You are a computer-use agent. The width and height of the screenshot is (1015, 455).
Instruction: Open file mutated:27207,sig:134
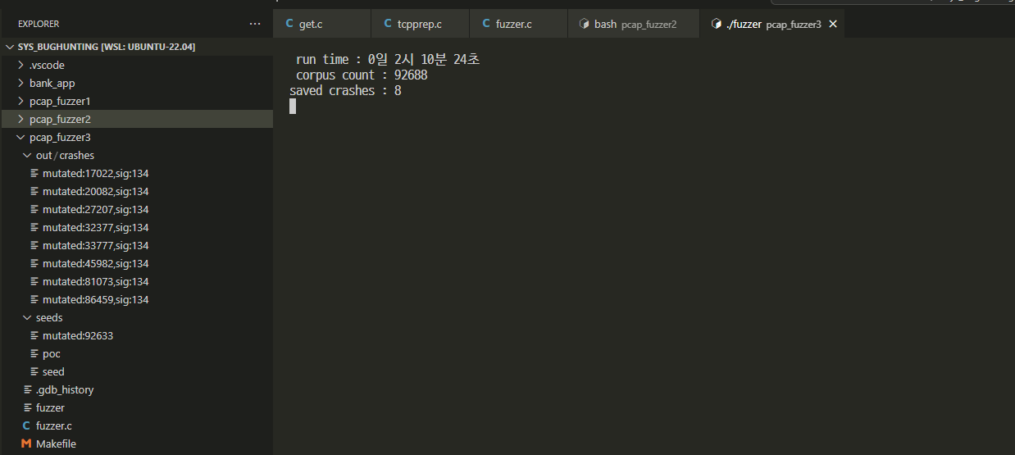coord(137,209)
